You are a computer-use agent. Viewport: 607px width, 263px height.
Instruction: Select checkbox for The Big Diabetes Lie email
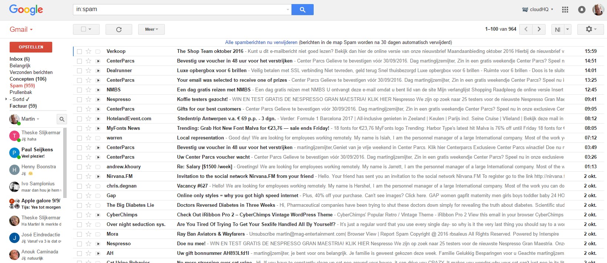pos(79,205)
